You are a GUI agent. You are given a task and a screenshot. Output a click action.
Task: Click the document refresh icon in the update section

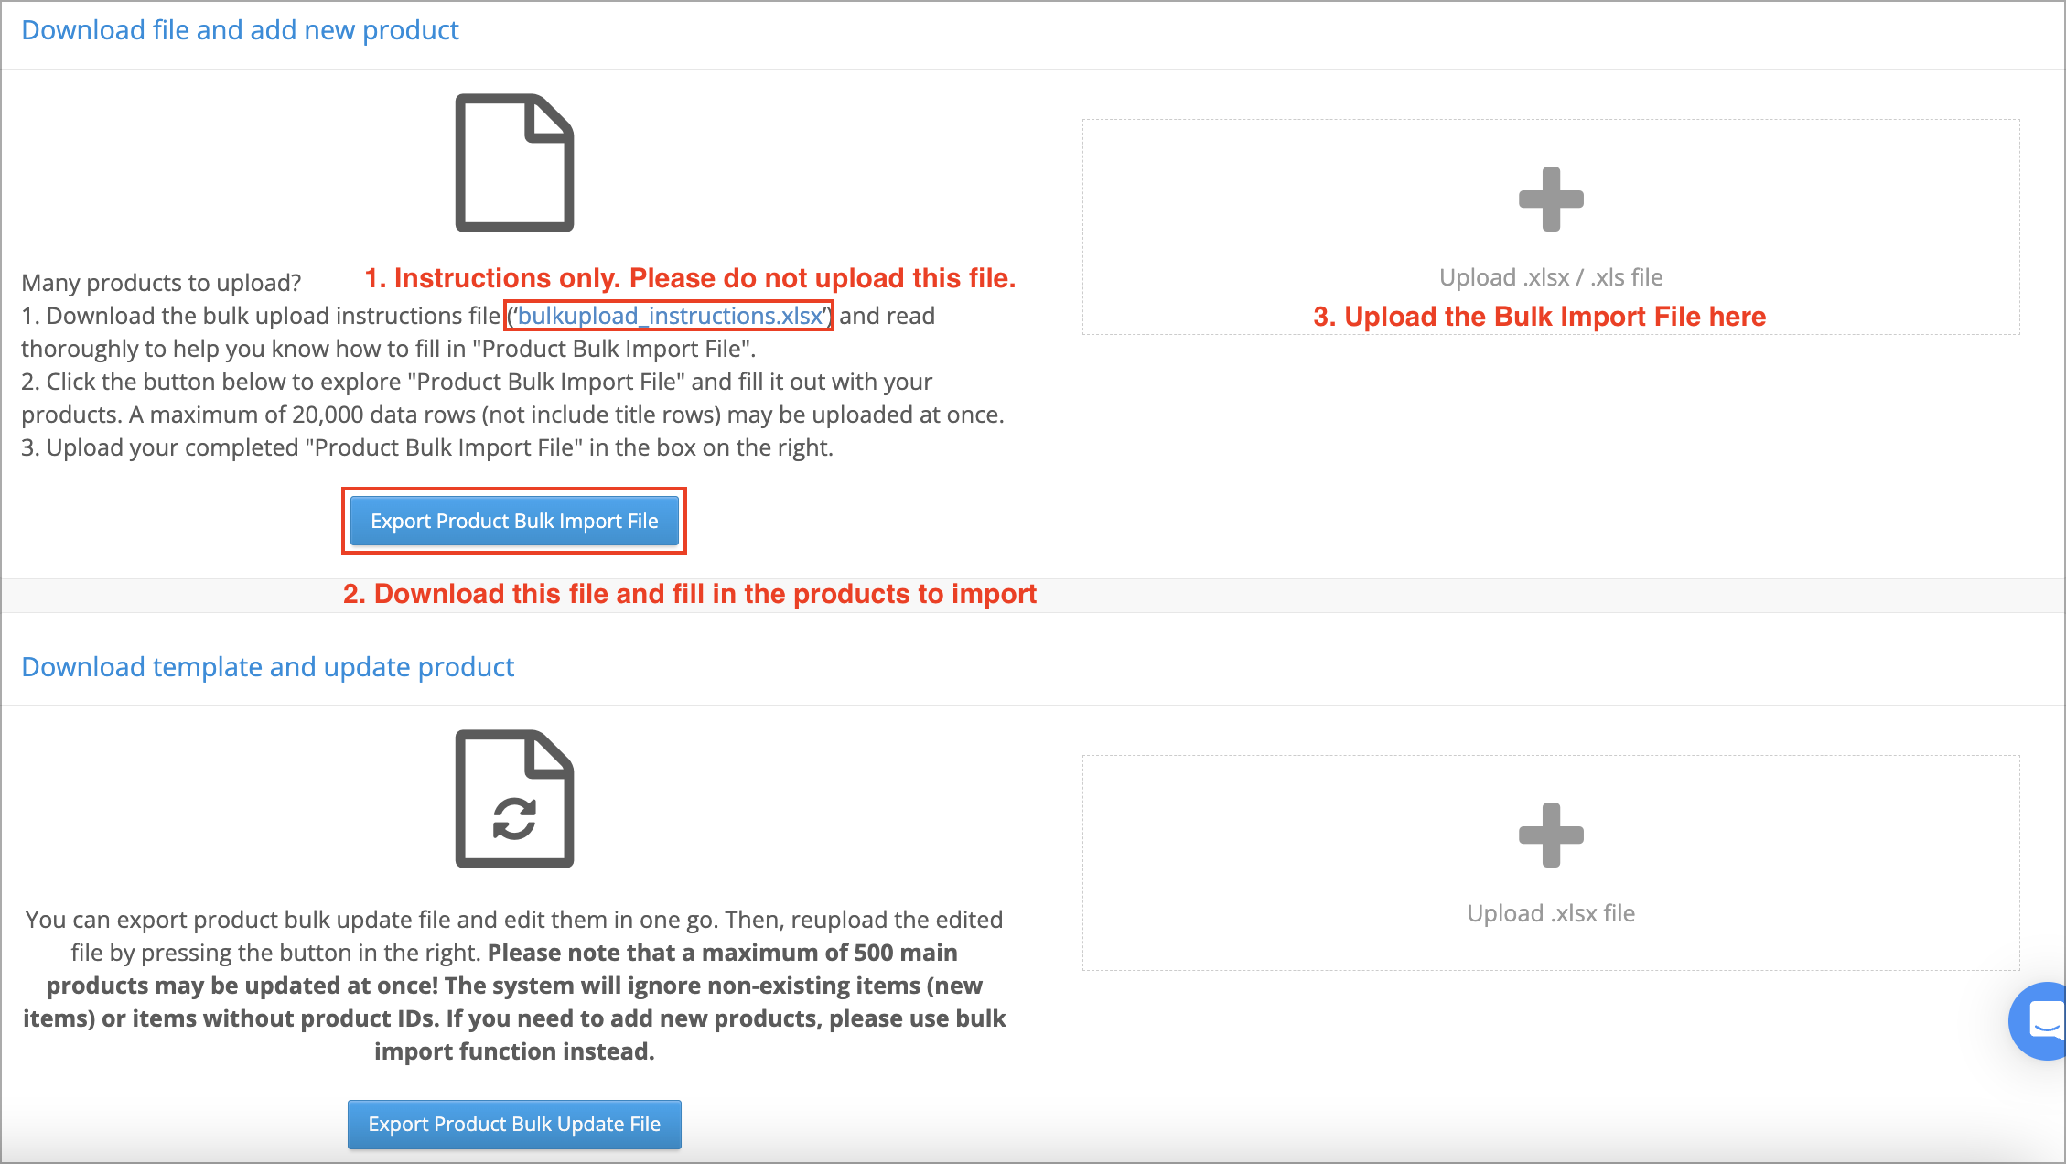tap(513, 798)
